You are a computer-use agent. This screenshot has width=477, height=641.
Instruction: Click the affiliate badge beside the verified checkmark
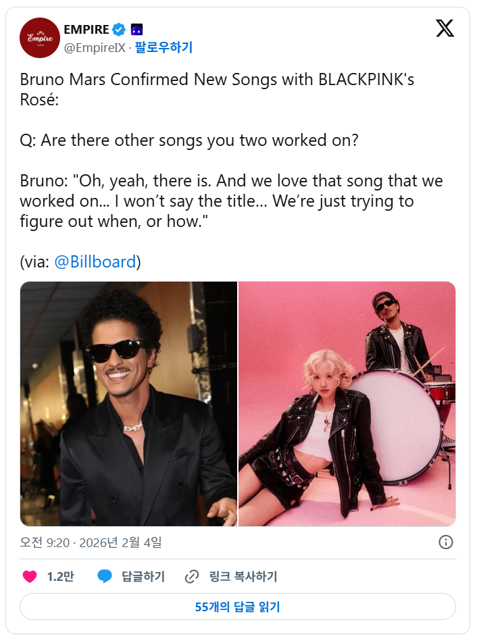pos(136,29)
